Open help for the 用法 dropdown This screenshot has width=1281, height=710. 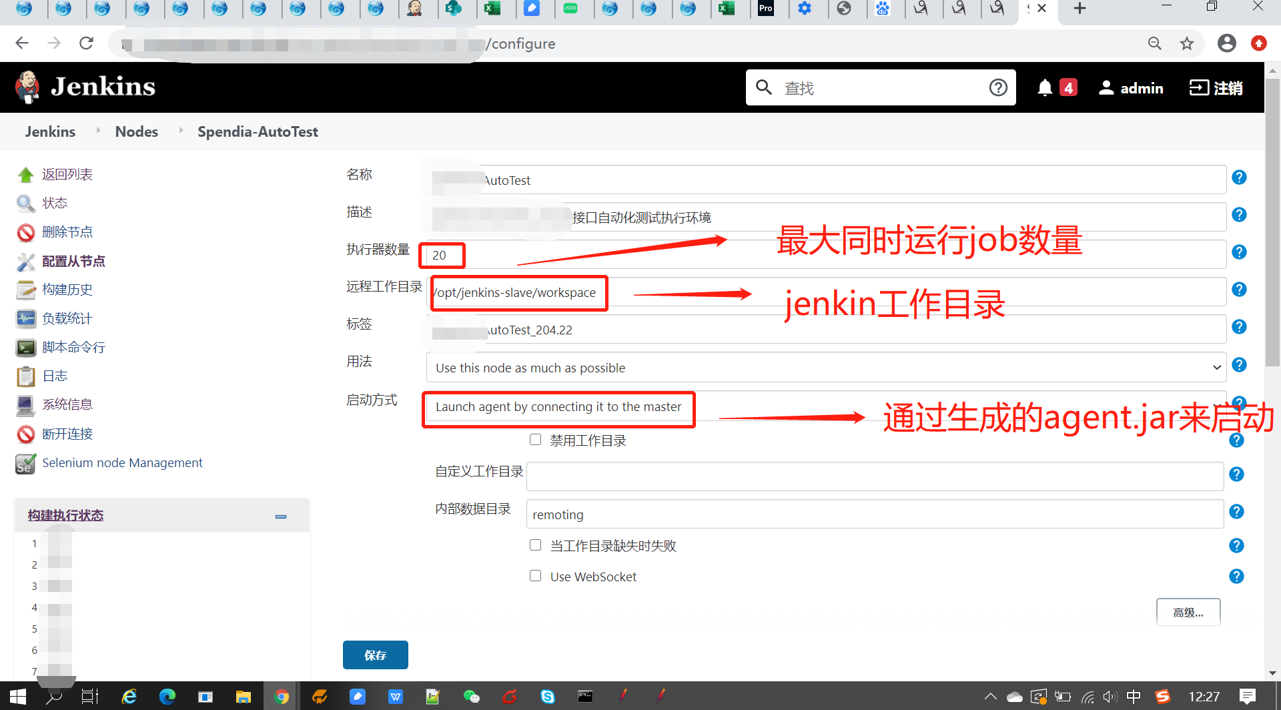(x=1239, y=365)
